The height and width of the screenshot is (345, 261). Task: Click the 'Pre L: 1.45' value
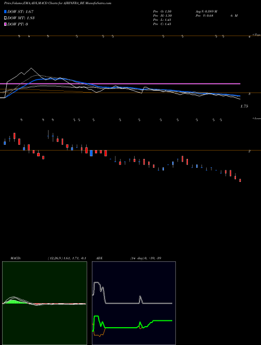pos(162,20)
